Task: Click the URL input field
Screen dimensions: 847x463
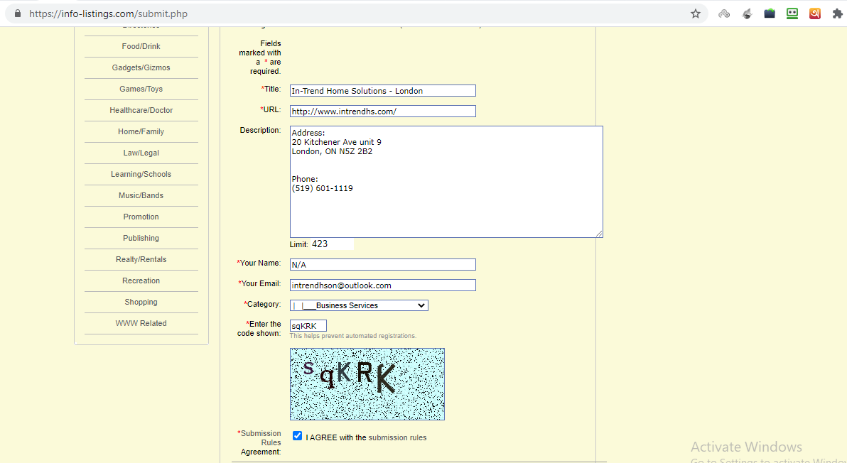Action: [x=382, y=111]
